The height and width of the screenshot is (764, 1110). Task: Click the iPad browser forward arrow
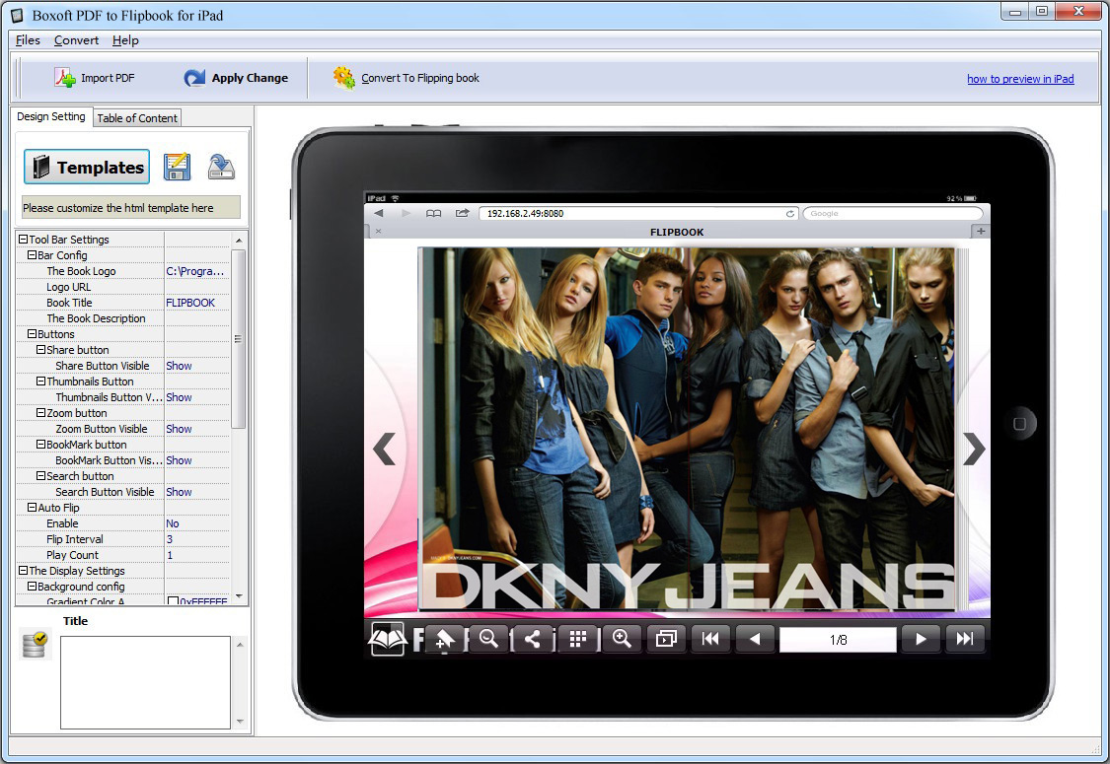406,213
